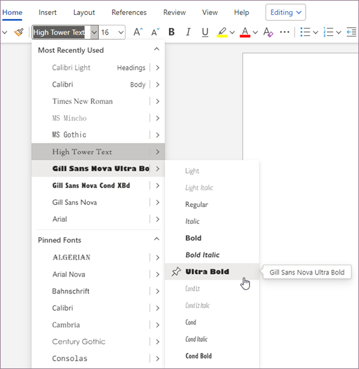The image size is (359, 369).
Task: Click the Grow Font icon
Action: [138, 32]
